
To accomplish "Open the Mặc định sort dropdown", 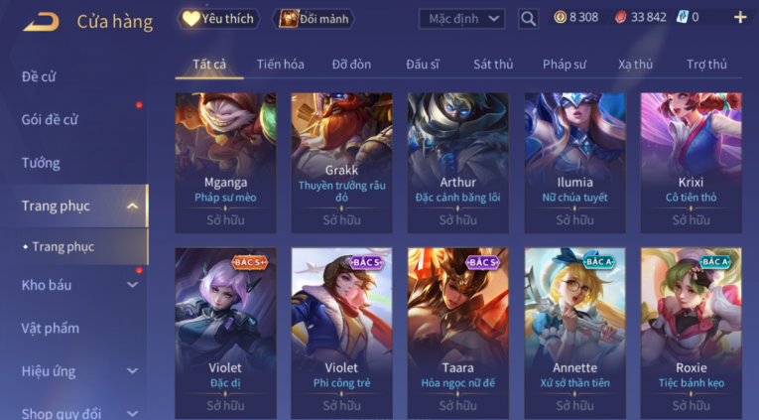I will [x=461, y=19].
